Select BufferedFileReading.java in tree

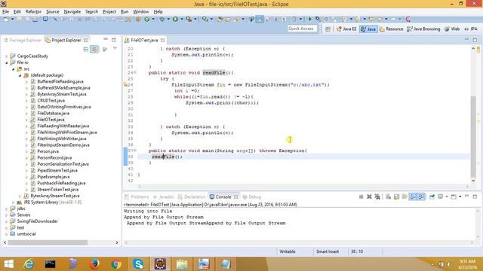point(60,81)
